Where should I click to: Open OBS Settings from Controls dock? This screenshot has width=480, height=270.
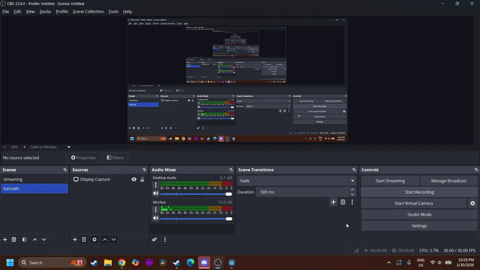coord(419,226)
